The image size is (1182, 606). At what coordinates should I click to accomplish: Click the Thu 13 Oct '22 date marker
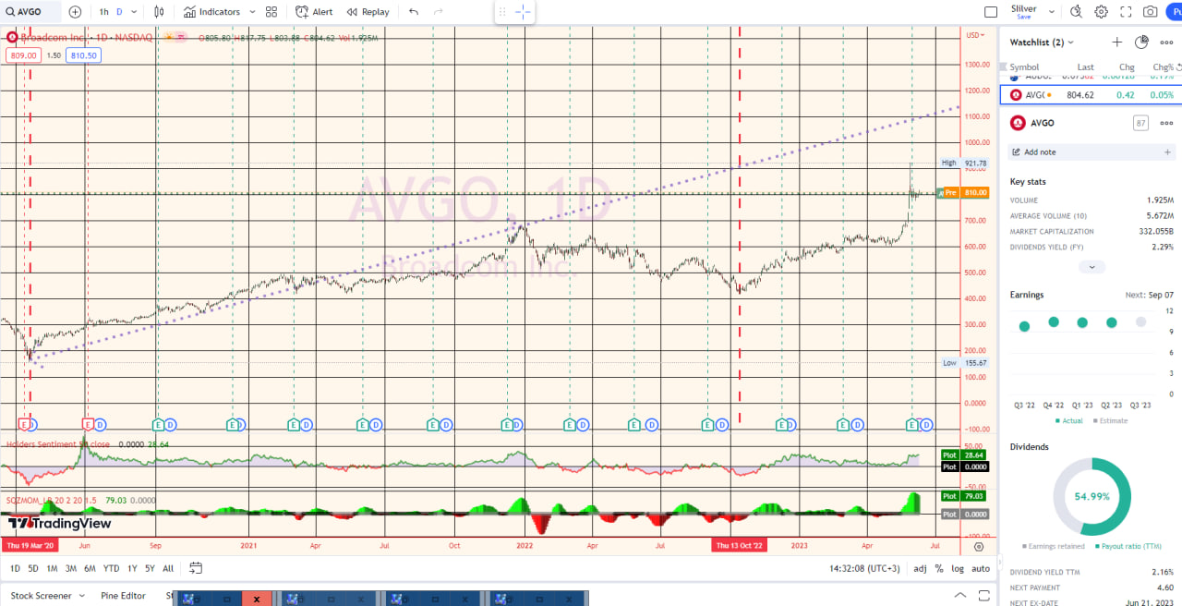click(740, 546)
